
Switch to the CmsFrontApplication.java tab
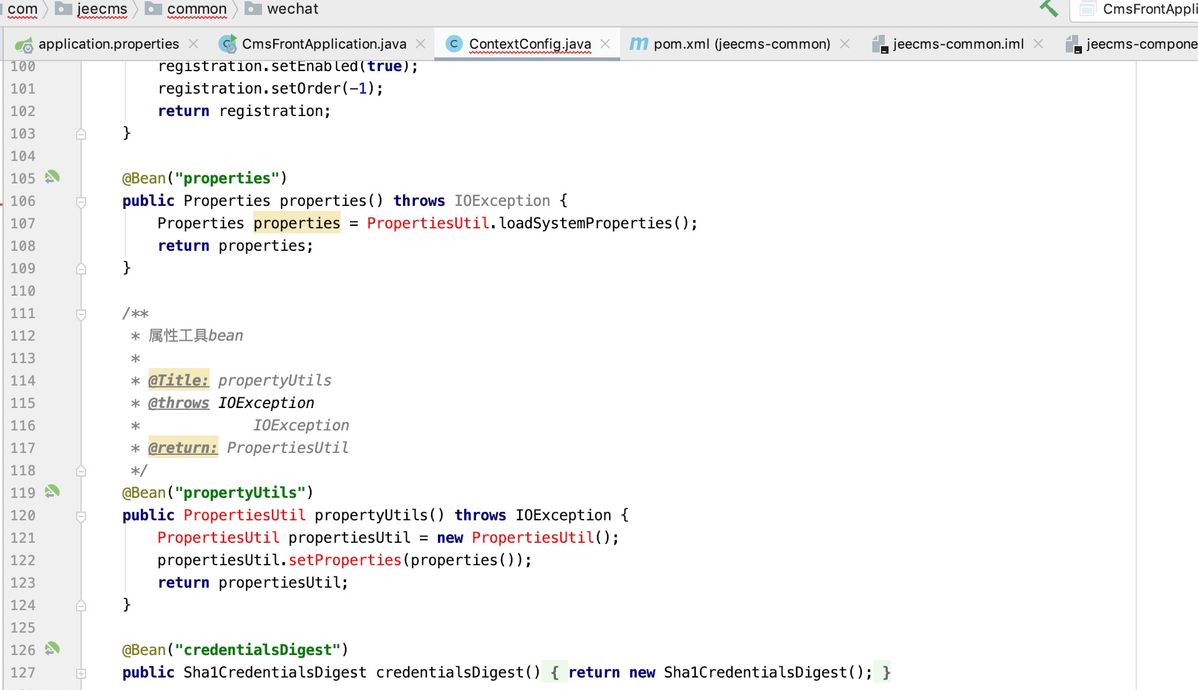coord(323,44)
